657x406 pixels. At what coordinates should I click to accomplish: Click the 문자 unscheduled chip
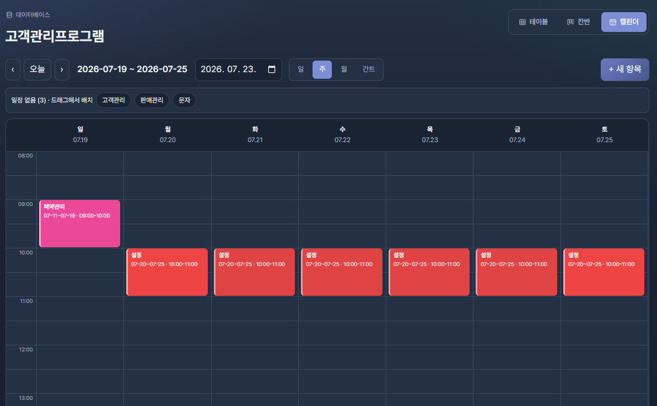(x=184, y=100)
